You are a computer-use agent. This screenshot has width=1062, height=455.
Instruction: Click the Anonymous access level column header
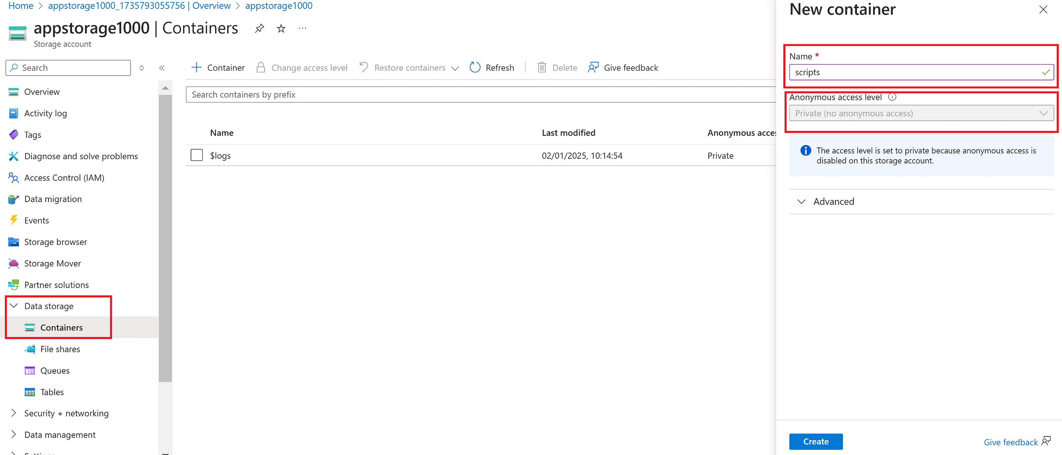[742, 133]
